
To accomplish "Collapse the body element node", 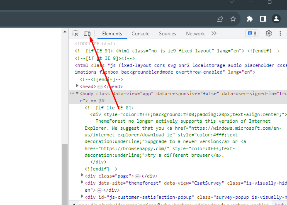I will 77,93.
